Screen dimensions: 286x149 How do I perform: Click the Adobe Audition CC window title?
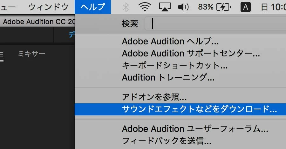pos(39,22)
